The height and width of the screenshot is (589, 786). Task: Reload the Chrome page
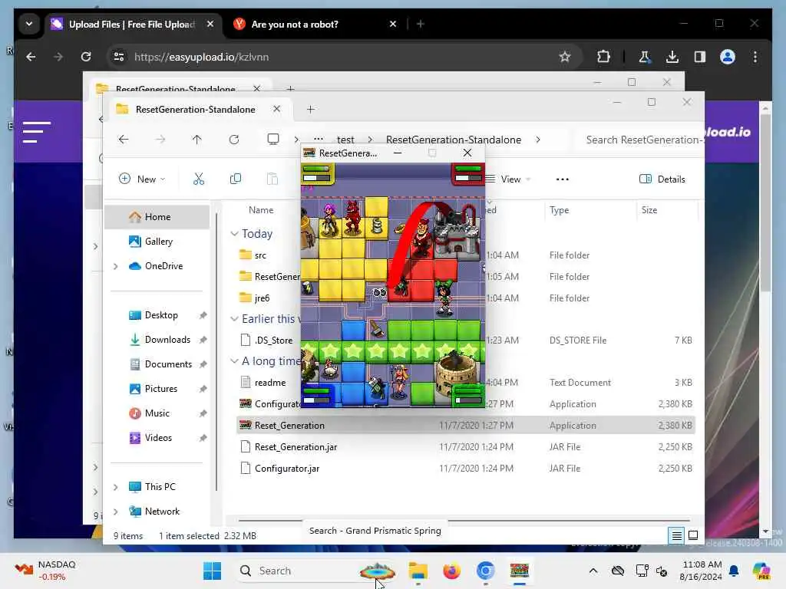tap(86, 57)
